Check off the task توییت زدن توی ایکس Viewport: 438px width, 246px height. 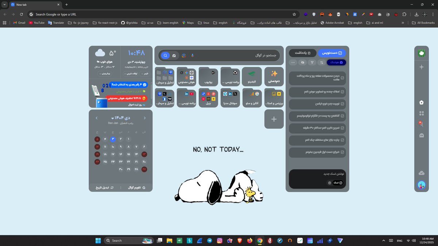coord(342,104)
